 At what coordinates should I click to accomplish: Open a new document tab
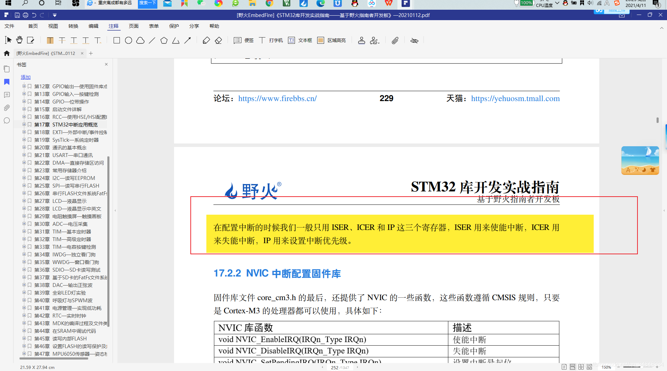(x=91, y=53)
